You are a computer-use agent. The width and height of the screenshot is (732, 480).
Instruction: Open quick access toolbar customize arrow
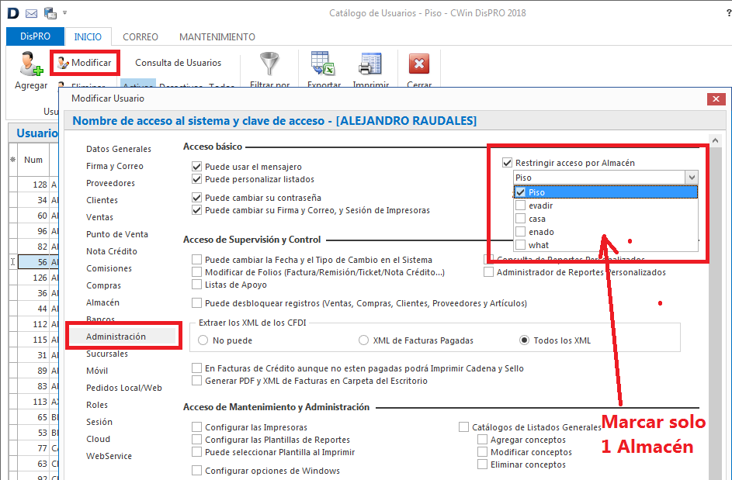point(65,13)
